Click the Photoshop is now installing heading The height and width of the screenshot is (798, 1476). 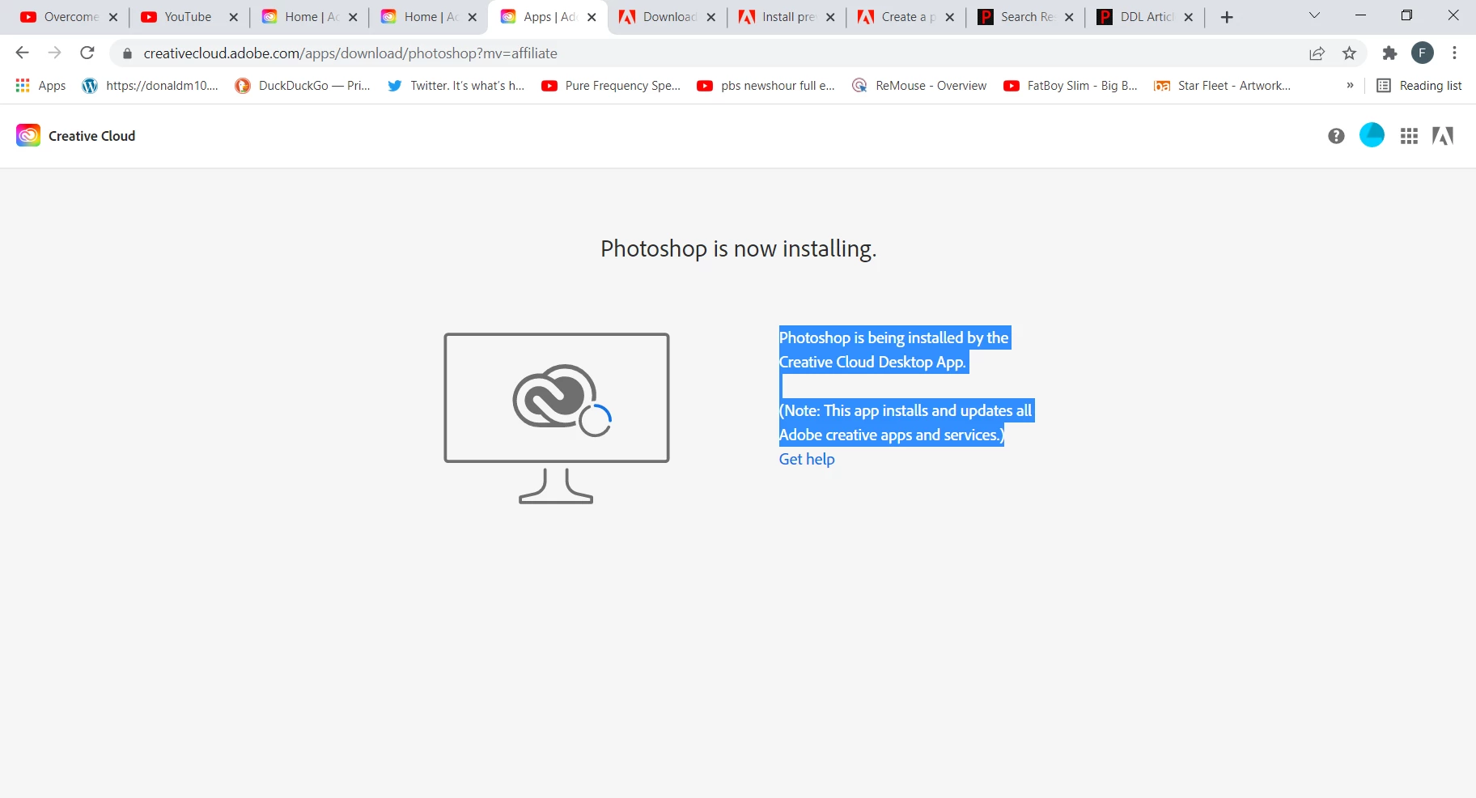738,248
